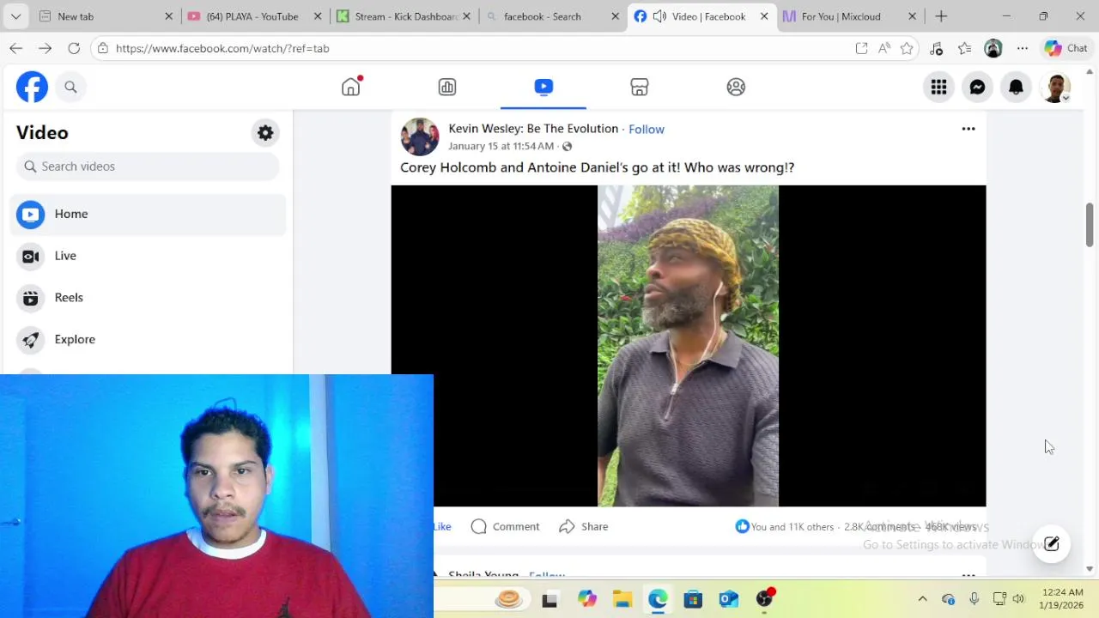Open Kevin Wesley: Be The Evolution page link
Image resolution: width=1099 pixels, height=618 pixels.
click(x=533, y=129)
